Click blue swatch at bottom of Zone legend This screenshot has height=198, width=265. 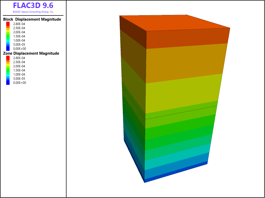click(8, 82)
